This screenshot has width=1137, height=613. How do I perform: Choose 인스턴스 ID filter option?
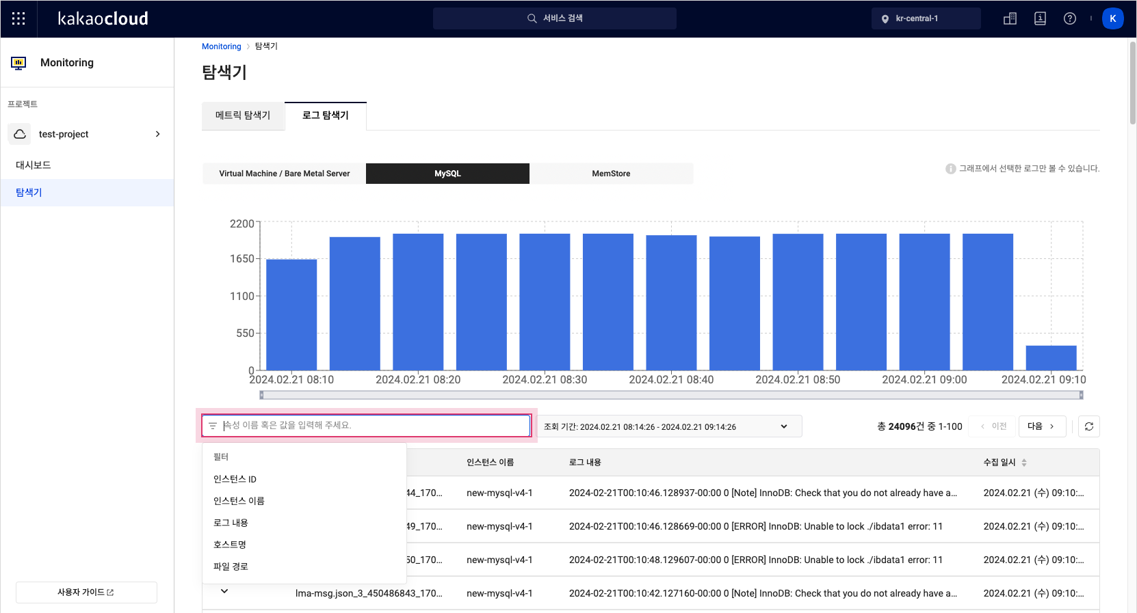304,479
